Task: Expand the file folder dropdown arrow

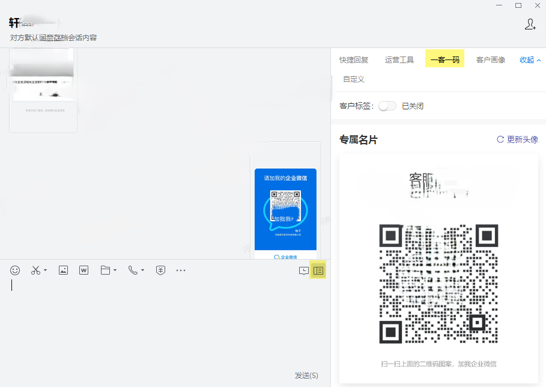Action: coord(115,270)
